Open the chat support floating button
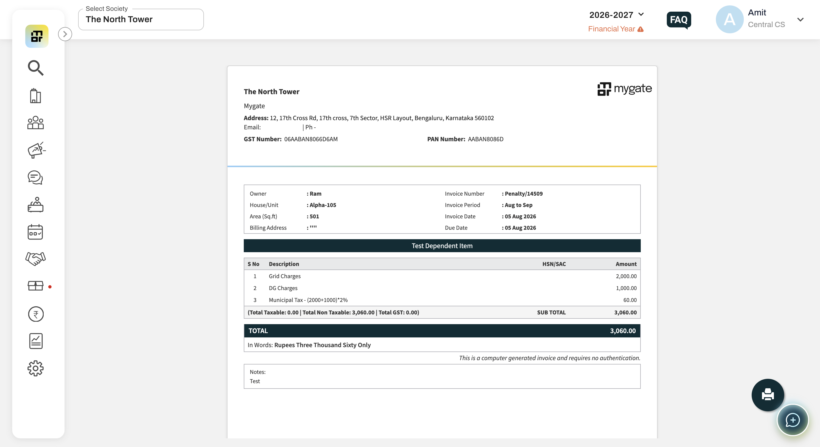The height and width of the screenshot is (447, 820). coord(792,420)
